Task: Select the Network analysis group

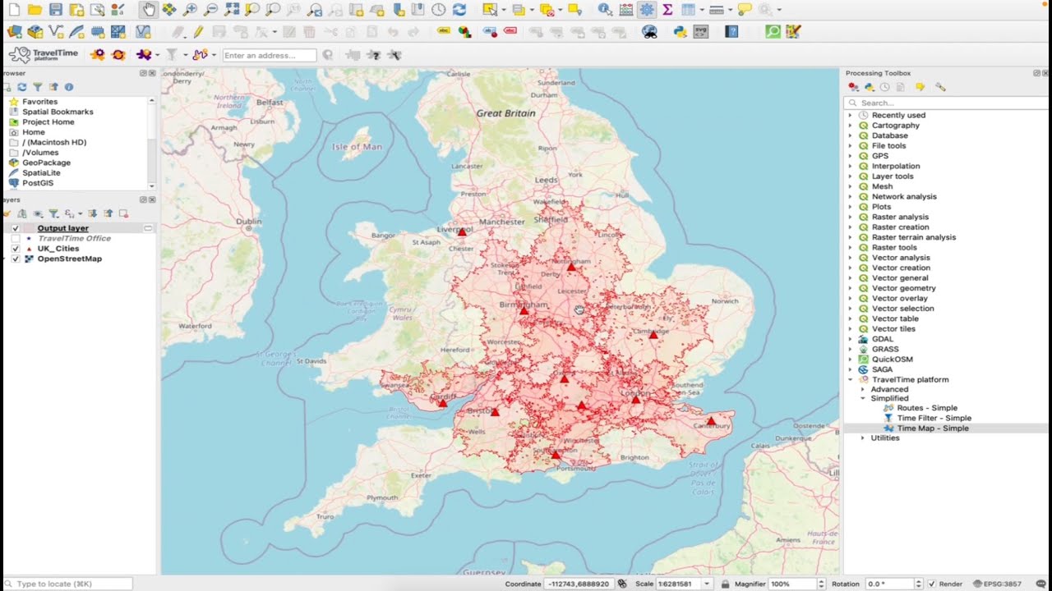Action: point(904,196)
